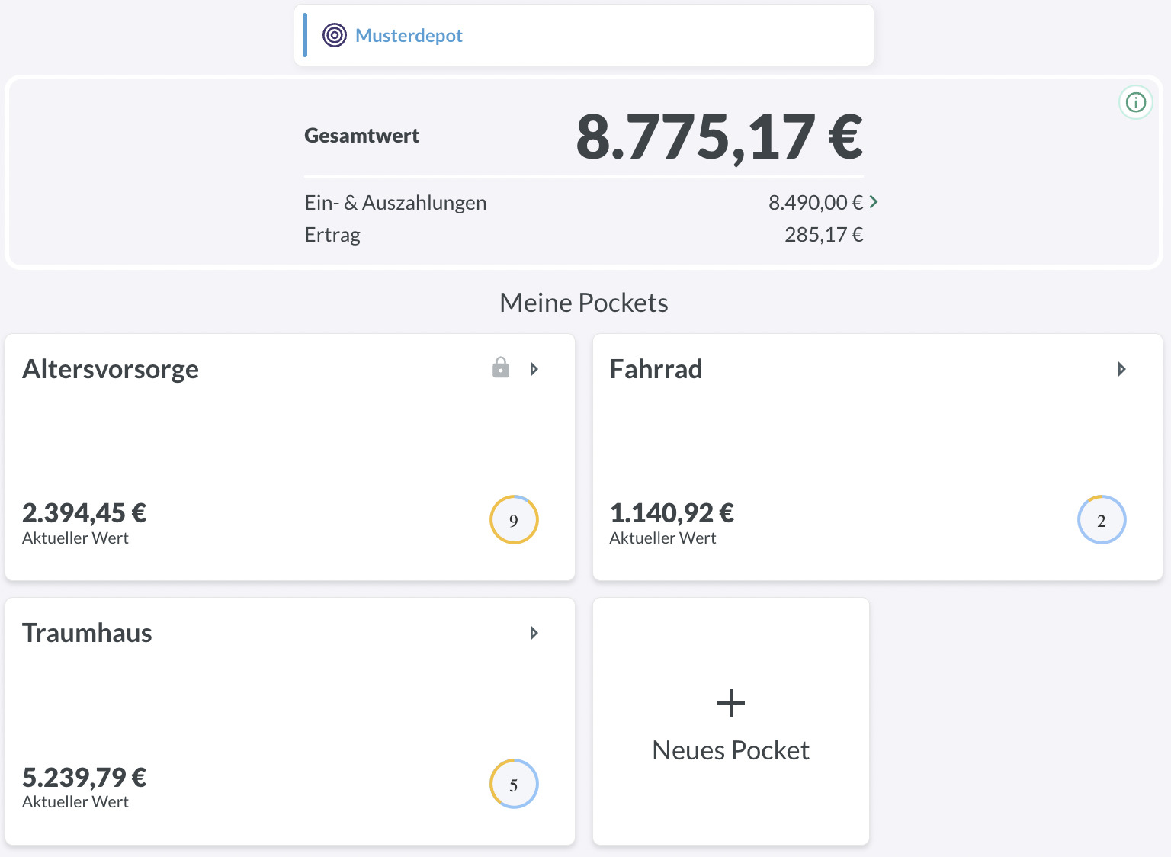The height and width of the screenshot is (857, 1171).
Task: Click the Traumhaus value 5.239,79 €
Action: (x=85, y=778)
